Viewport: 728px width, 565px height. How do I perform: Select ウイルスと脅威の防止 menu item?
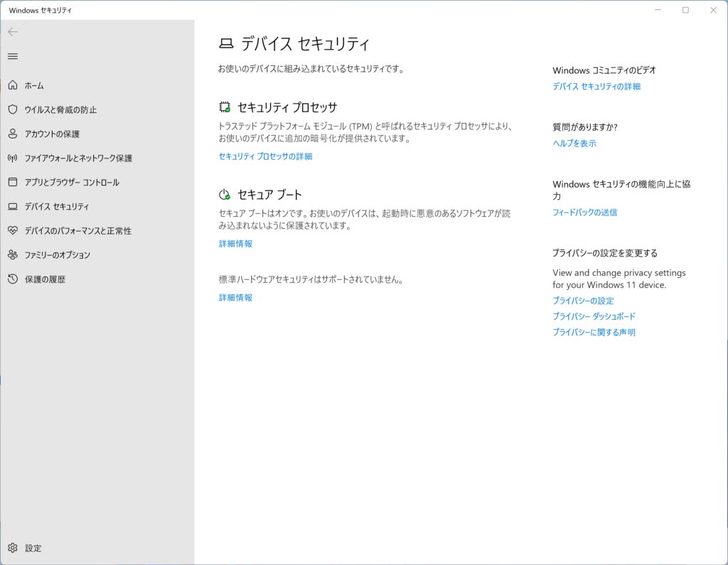click(x=97, y=109)
